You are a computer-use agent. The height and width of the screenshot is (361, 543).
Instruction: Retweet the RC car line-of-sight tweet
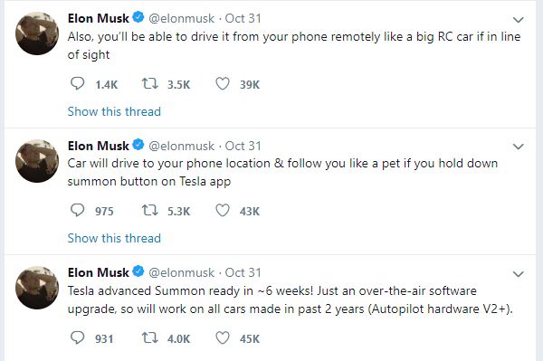[150, 83]
